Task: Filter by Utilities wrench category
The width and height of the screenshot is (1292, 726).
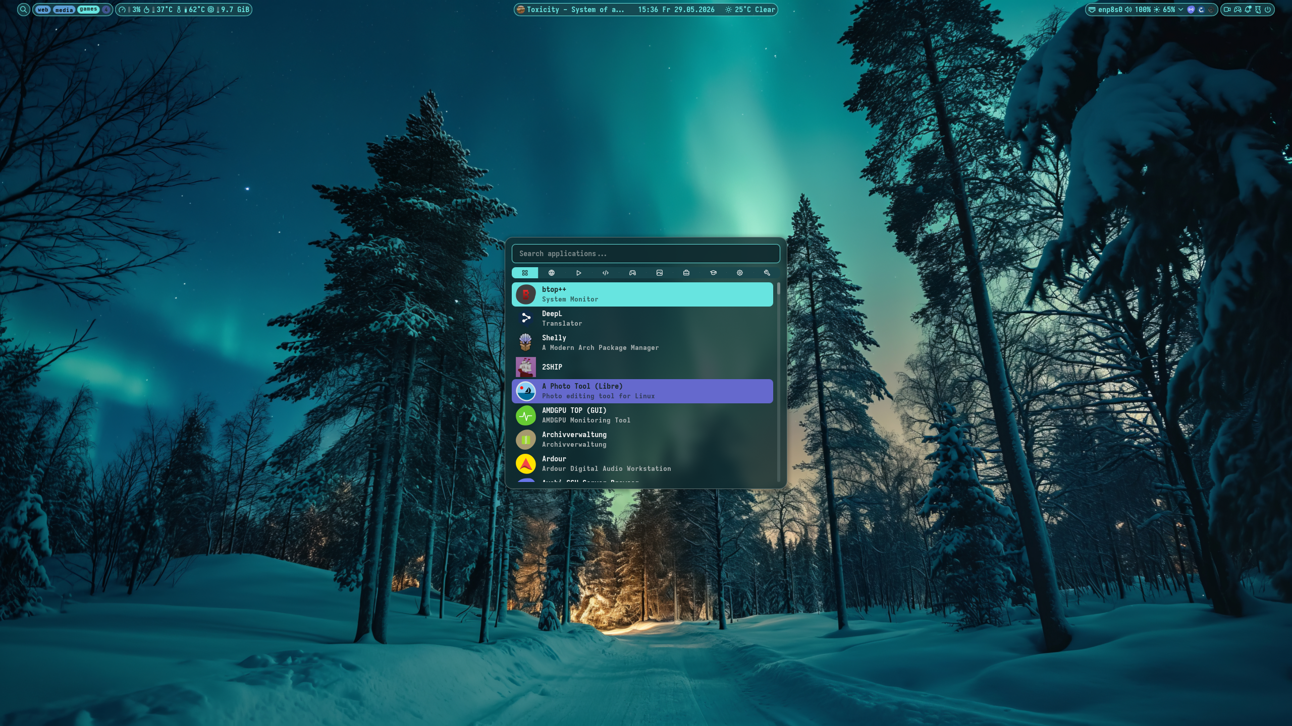Action: point(767,273)
